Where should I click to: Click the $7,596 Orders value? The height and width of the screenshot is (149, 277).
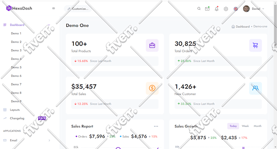click(x=97, y=136)
